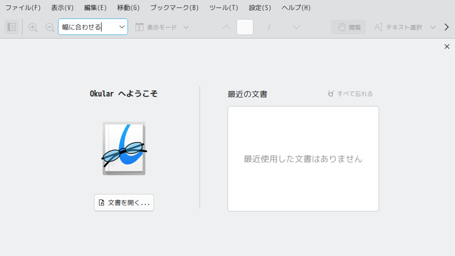Click the 文書を開く... open document button
Screen dimensions: 455x256
point(124,202)
